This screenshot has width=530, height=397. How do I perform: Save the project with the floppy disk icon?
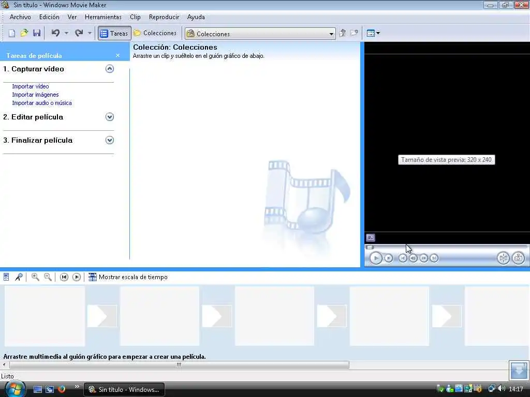(37, 33)
